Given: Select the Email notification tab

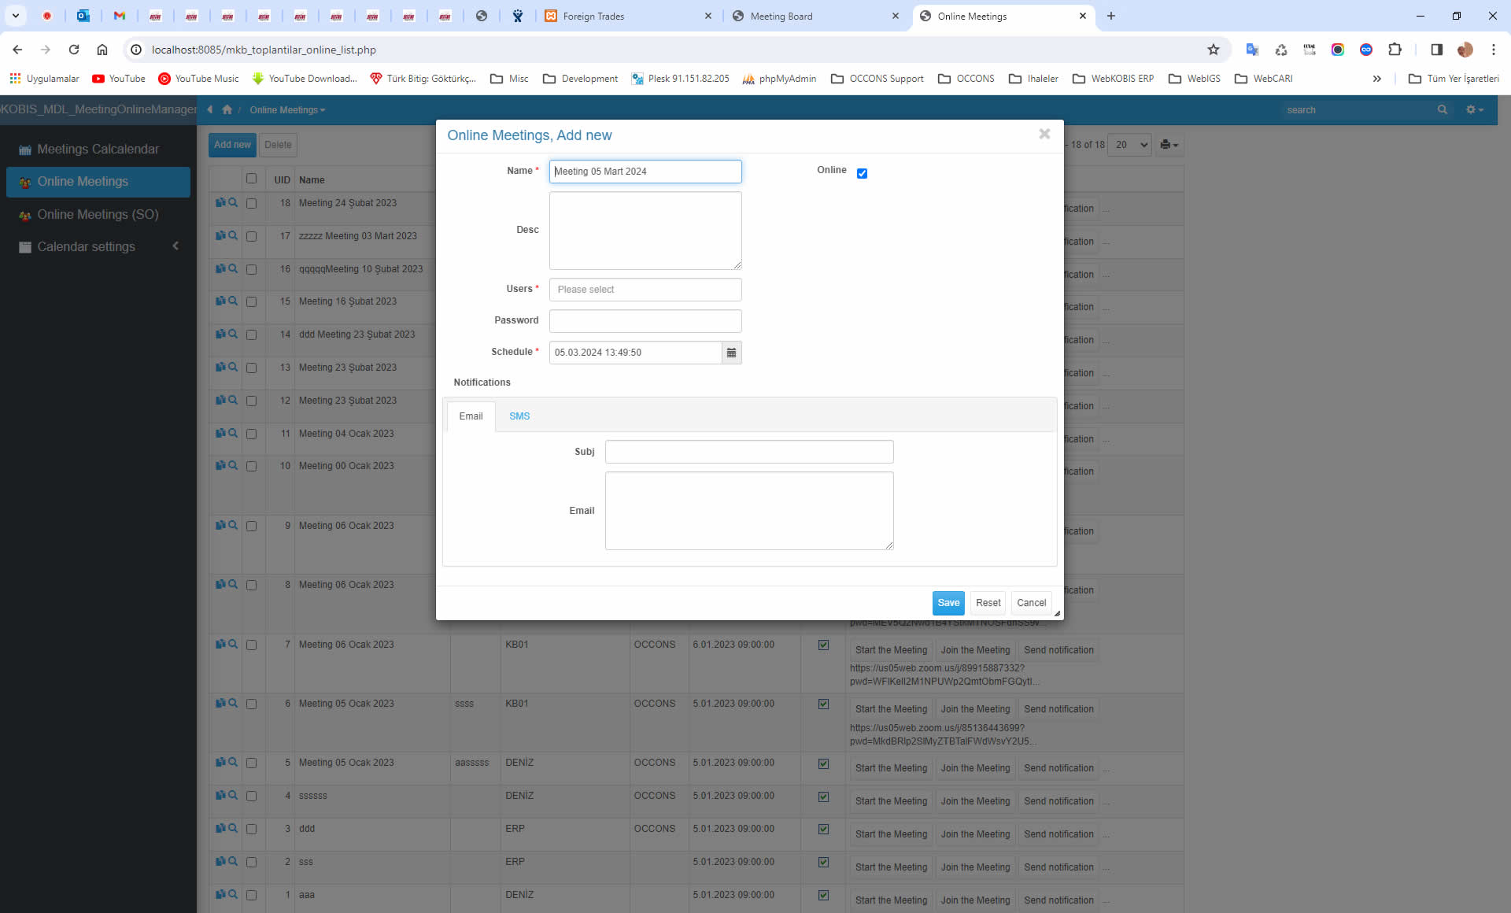Looking at the screenshot, I should pyautogui.click(x=471, y=416).
